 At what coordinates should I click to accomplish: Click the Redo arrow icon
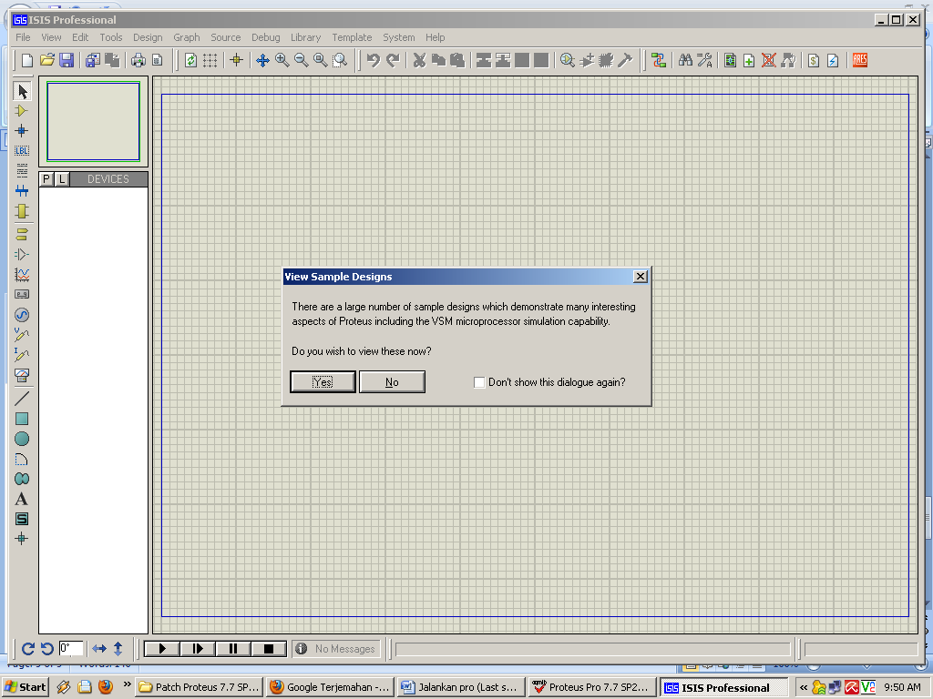click(393, 60)
